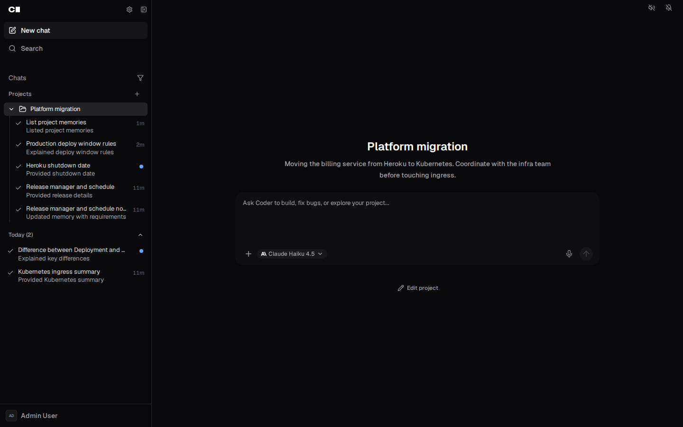683x427 pixels.
Task: Click the checkmark beside Difference between Deployment
Action: click(x=10, y=251)
